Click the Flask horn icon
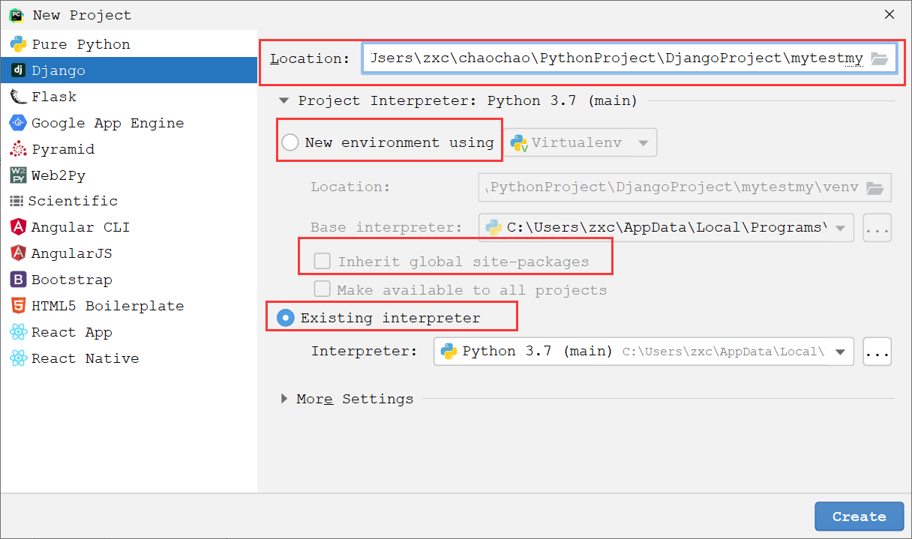 click(x=18, y=97)
